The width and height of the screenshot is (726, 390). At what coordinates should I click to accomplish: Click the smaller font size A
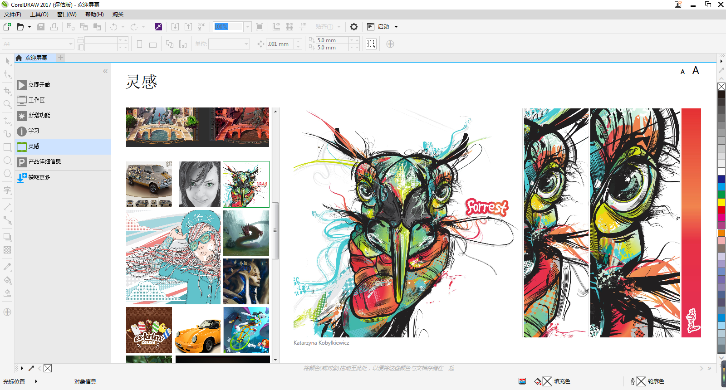[x=682, y=72]
